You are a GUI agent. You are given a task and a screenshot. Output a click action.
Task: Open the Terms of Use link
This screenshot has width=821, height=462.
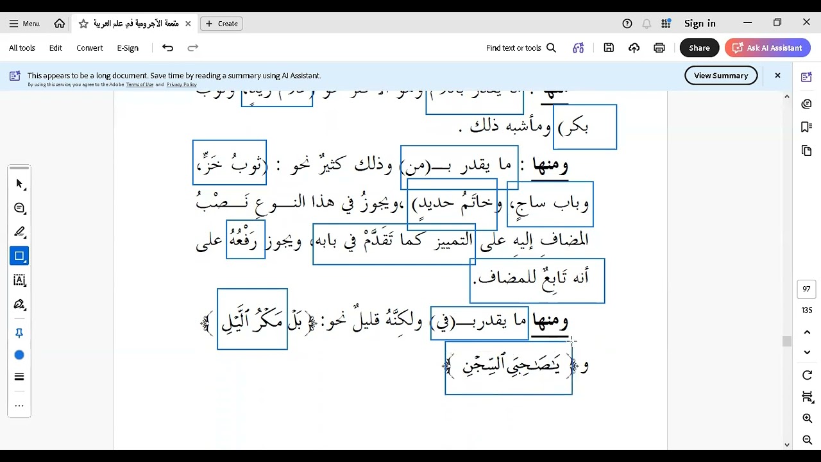coord(140,85)
